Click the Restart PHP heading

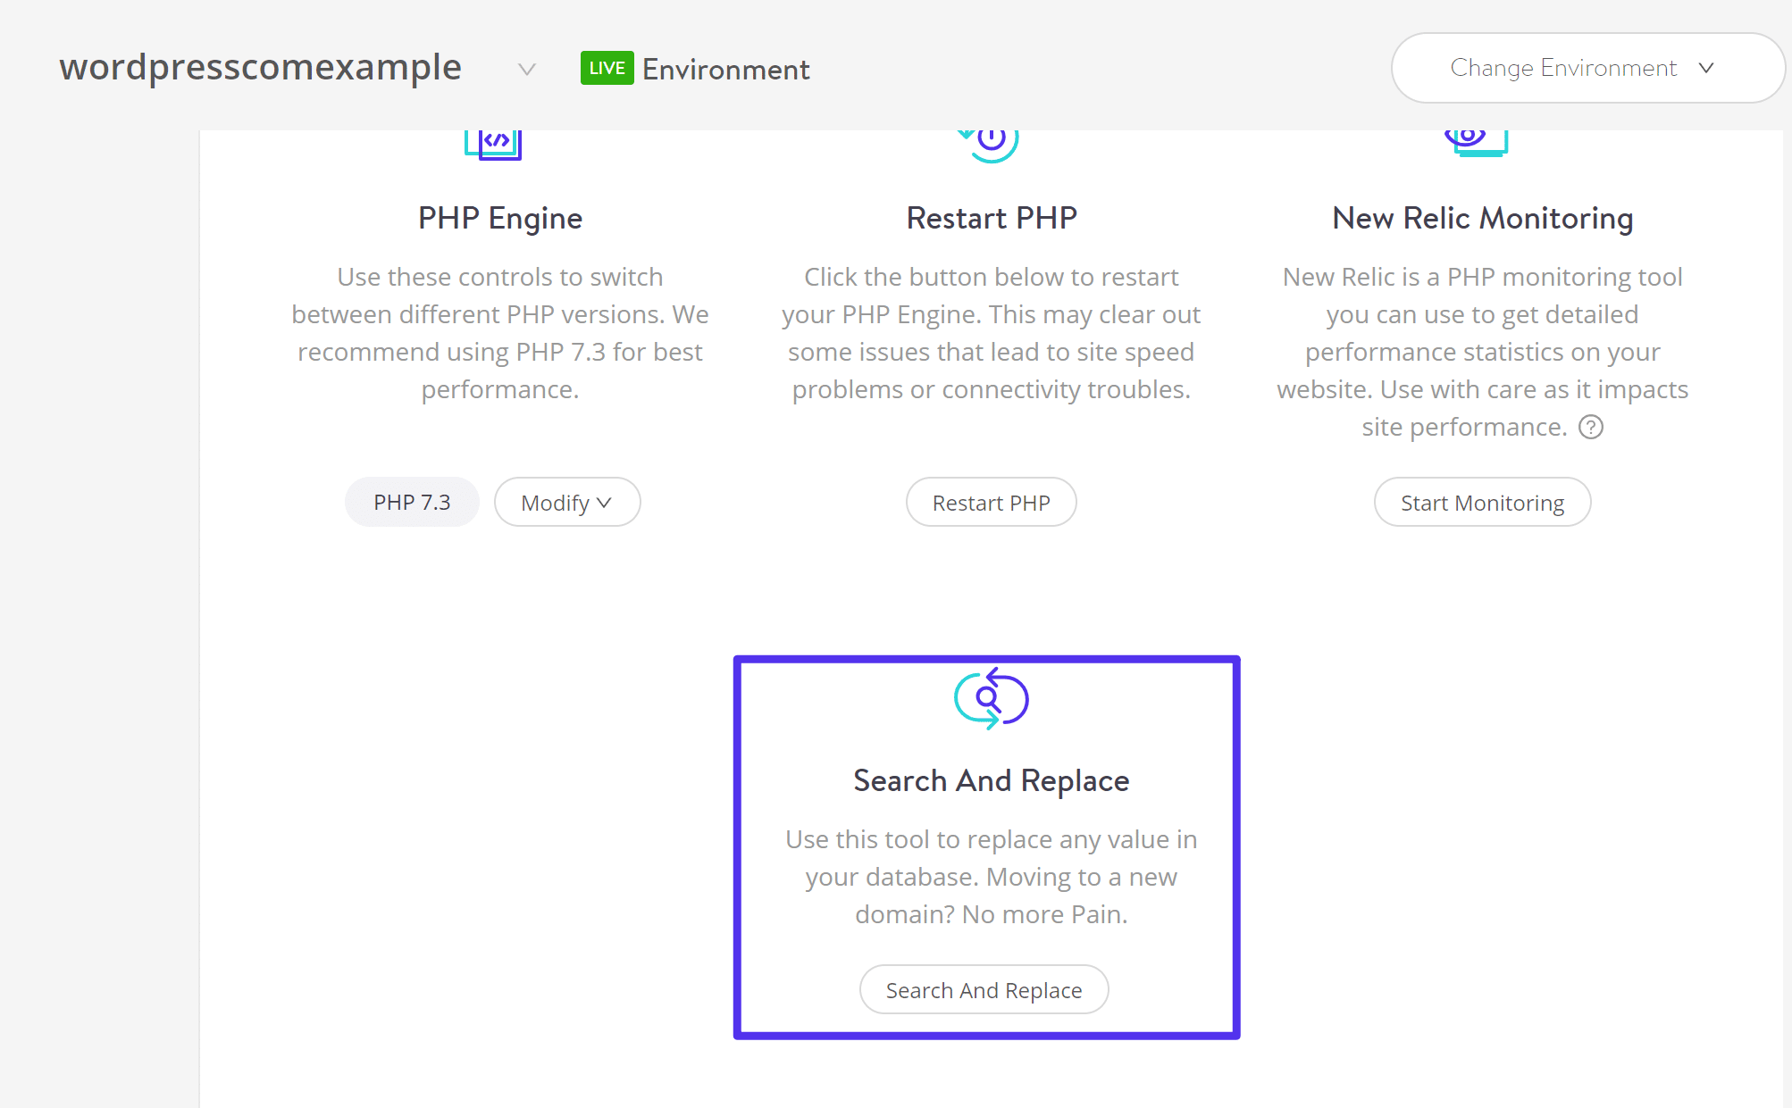[x=992, y=219]
